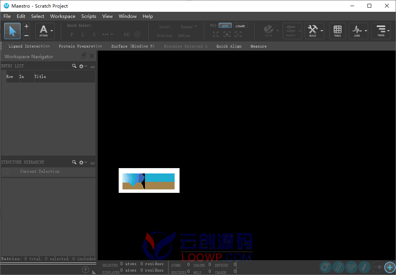This screenshot has height=275, width=396.
Task: Open the Select menu
Action: [38, 16]
